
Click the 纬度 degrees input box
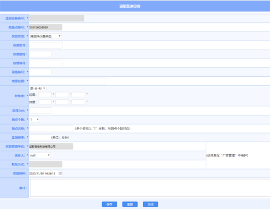coord(45,102)
